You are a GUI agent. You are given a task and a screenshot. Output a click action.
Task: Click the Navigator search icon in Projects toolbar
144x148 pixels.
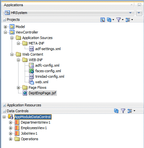tap(102, 20)
